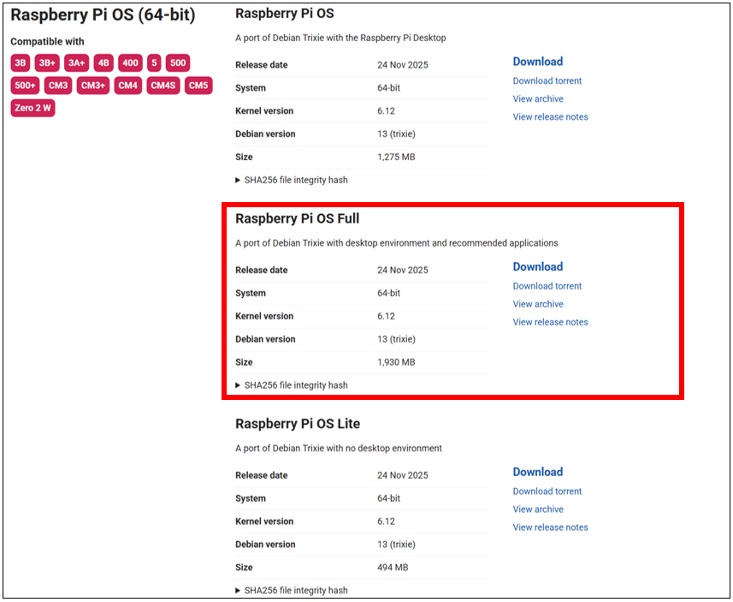The width and height of the screenshot is (733, 602).
Task: Open release notes for Raspberry Pi OS Full
Action: click(x=550, y=322)
